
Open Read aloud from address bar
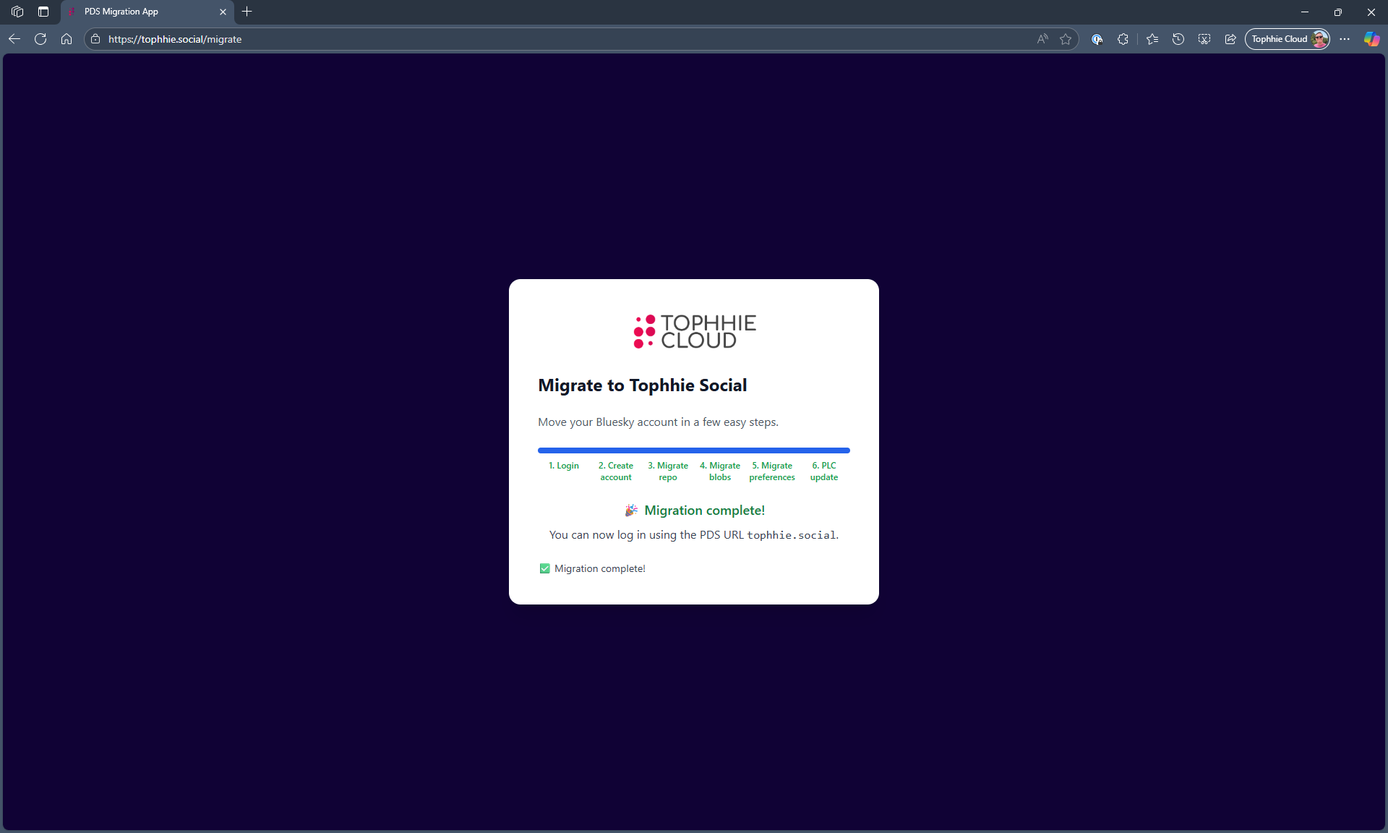tap(1042, 39)
